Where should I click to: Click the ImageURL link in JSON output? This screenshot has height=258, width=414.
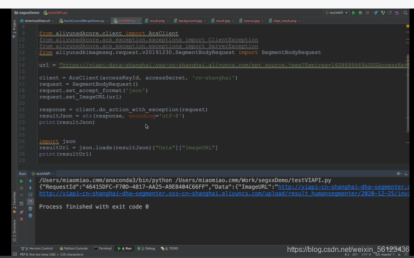pyautogui.click(x=343, y=187)
